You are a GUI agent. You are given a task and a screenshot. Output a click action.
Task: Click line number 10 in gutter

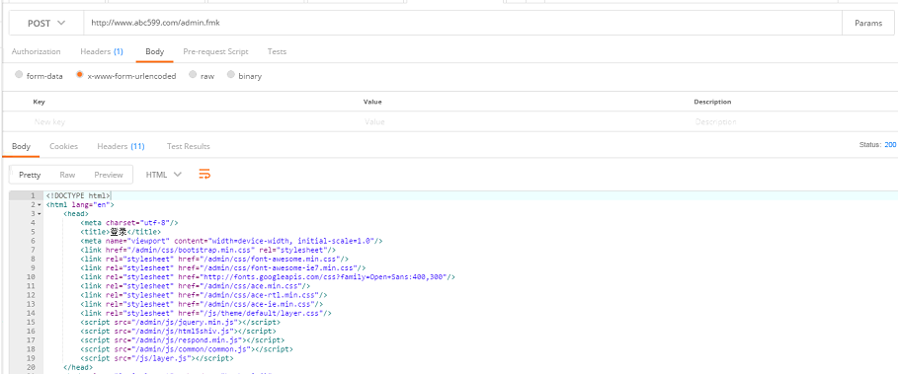point(31,276)
